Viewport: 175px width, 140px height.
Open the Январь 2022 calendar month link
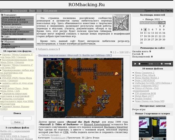pyautogui.click(x=152, y=19)
